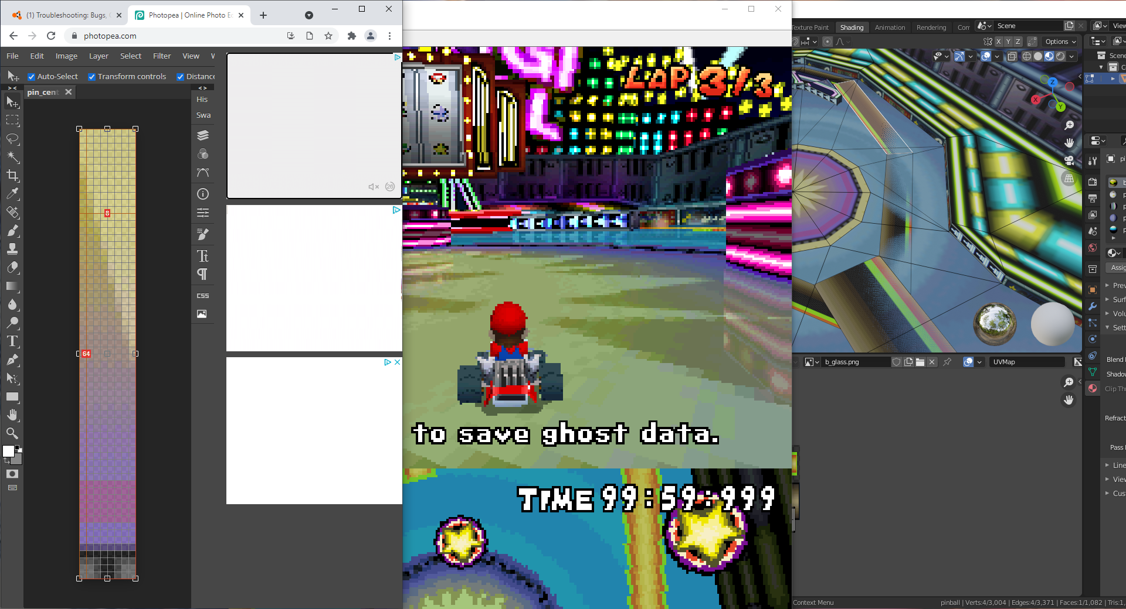Switch to wireframe shading in Blender
Image resolution: width=1126 pixels, height=609 pixels.
(x=1027, y=56)
